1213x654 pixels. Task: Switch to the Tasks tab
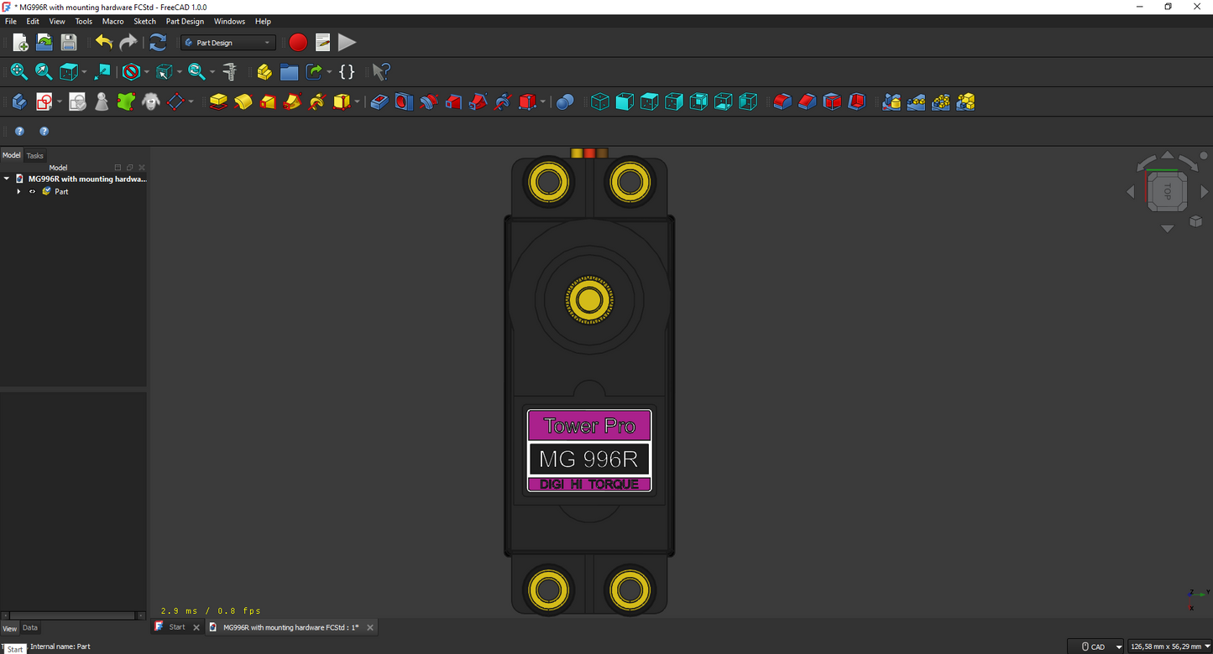[x=34, y=156]
